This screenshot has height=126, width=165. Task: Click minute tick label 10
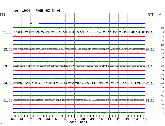click(x=101, y=119)
